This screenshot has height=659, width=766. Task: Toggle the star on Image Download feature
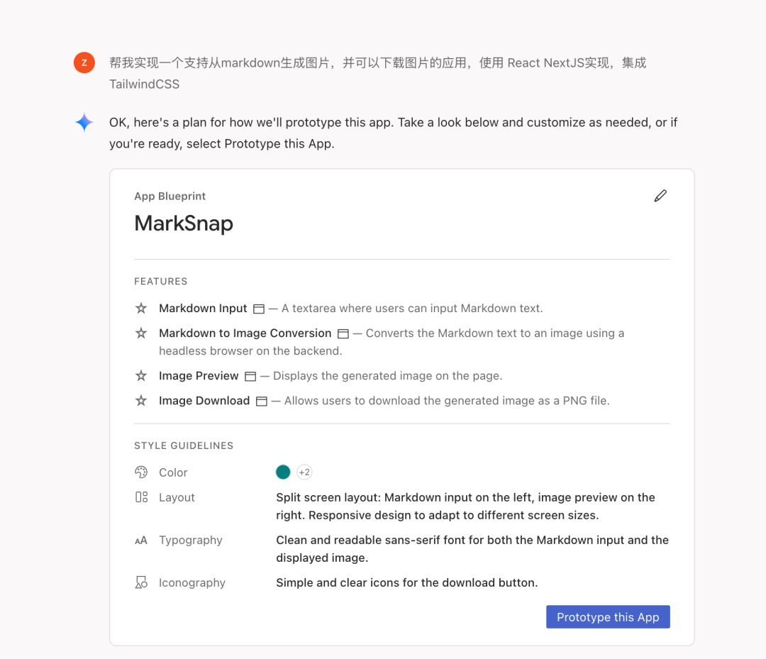(140, 400)
